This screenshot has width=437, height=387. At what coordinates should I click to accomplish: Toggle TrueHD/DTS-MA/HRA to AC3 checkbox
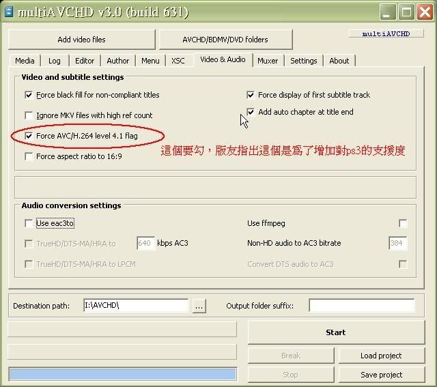click(x=29, y=244)
